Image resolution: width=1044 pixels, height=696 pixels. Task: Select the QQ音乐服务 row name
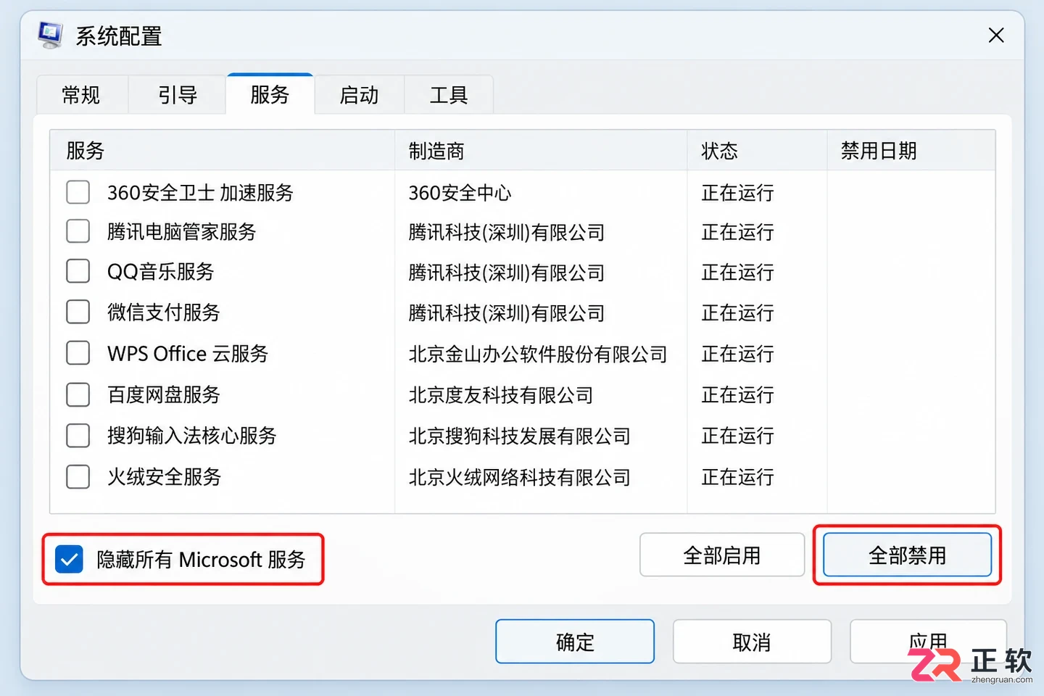161,271
